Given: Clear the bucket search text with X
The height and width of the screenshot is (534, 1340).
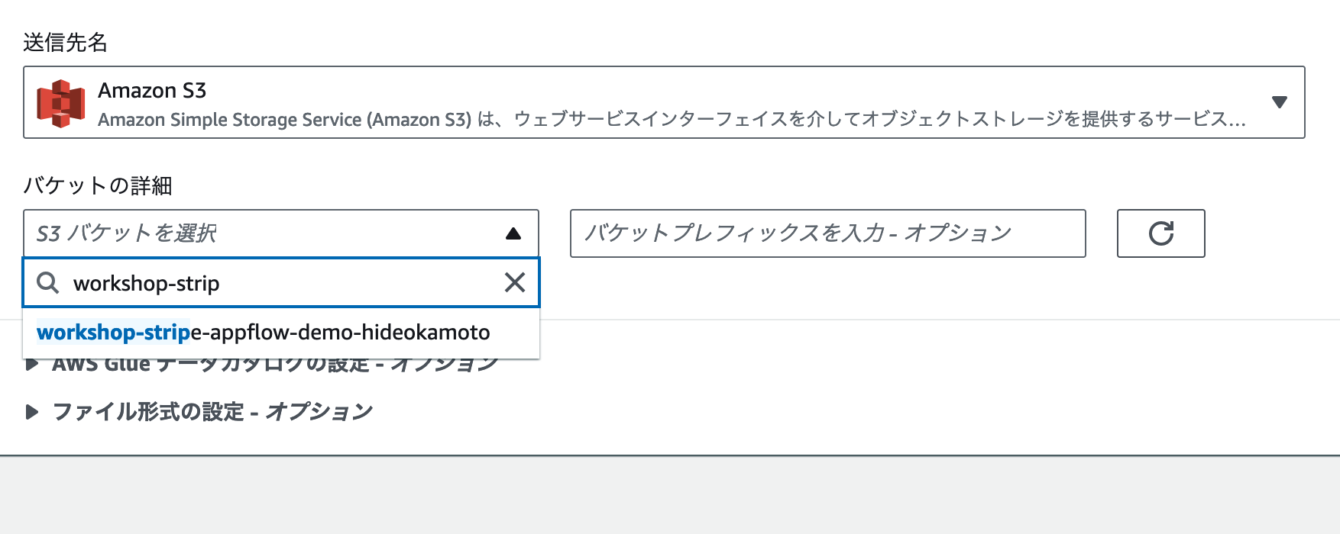Looking at the screenshot, I should pyautogui.click(x=515, y=283).
